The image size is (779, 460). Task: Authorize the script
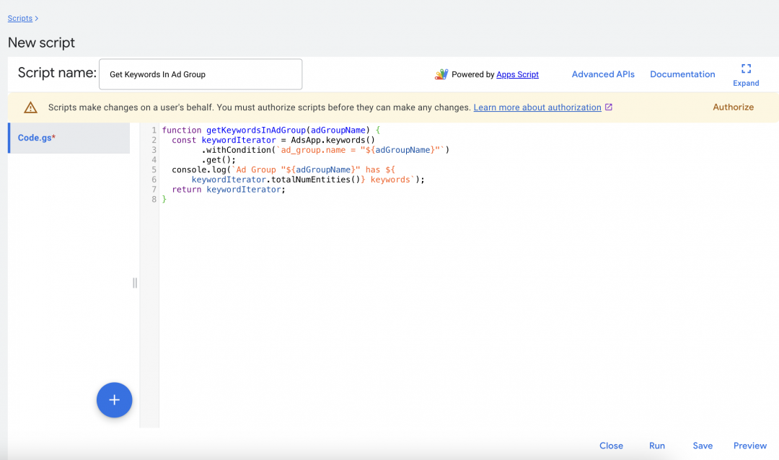(733, 107)
